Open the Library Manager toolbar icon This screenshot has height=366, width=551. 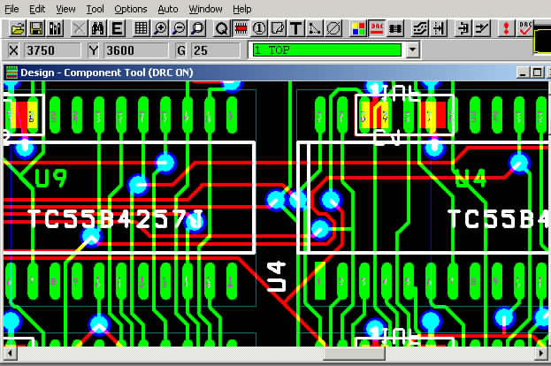coord(55,28)
